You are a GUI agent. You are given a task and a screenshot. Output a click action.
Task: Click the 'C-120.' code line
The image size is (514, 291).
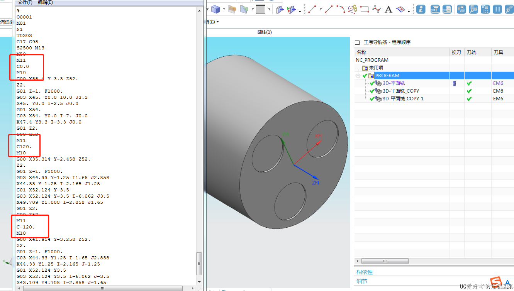[x=26, y=227]
